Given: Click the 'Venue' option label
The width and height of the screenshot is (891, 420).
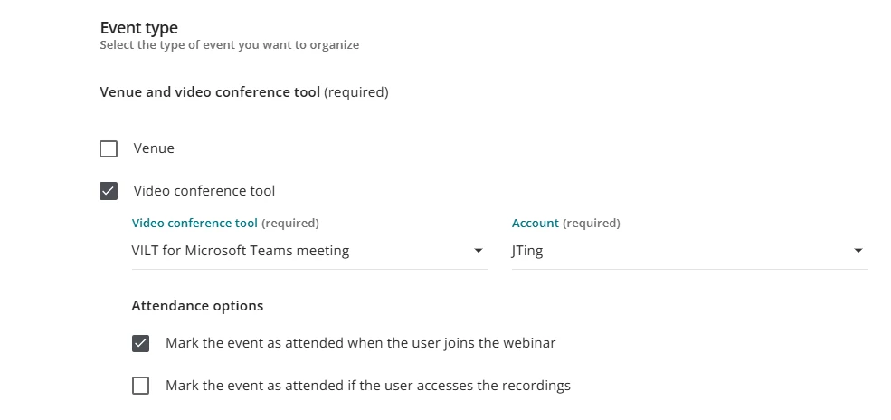Looking at the screenshot, I should tap(154, 148).
